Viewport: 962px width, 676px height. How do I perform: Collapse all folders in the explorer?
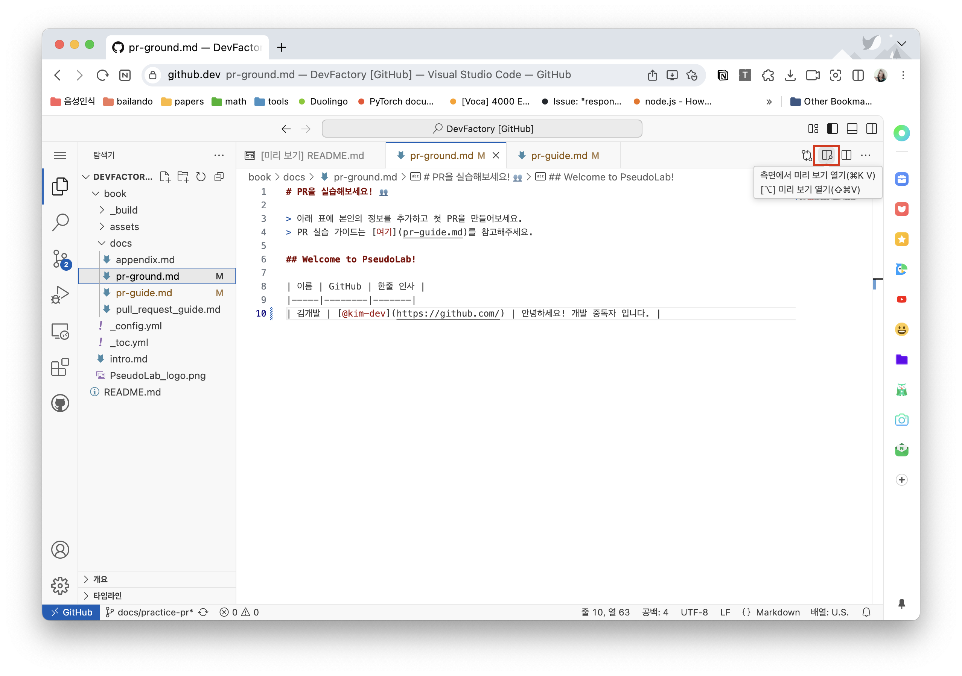click(219, 177)
